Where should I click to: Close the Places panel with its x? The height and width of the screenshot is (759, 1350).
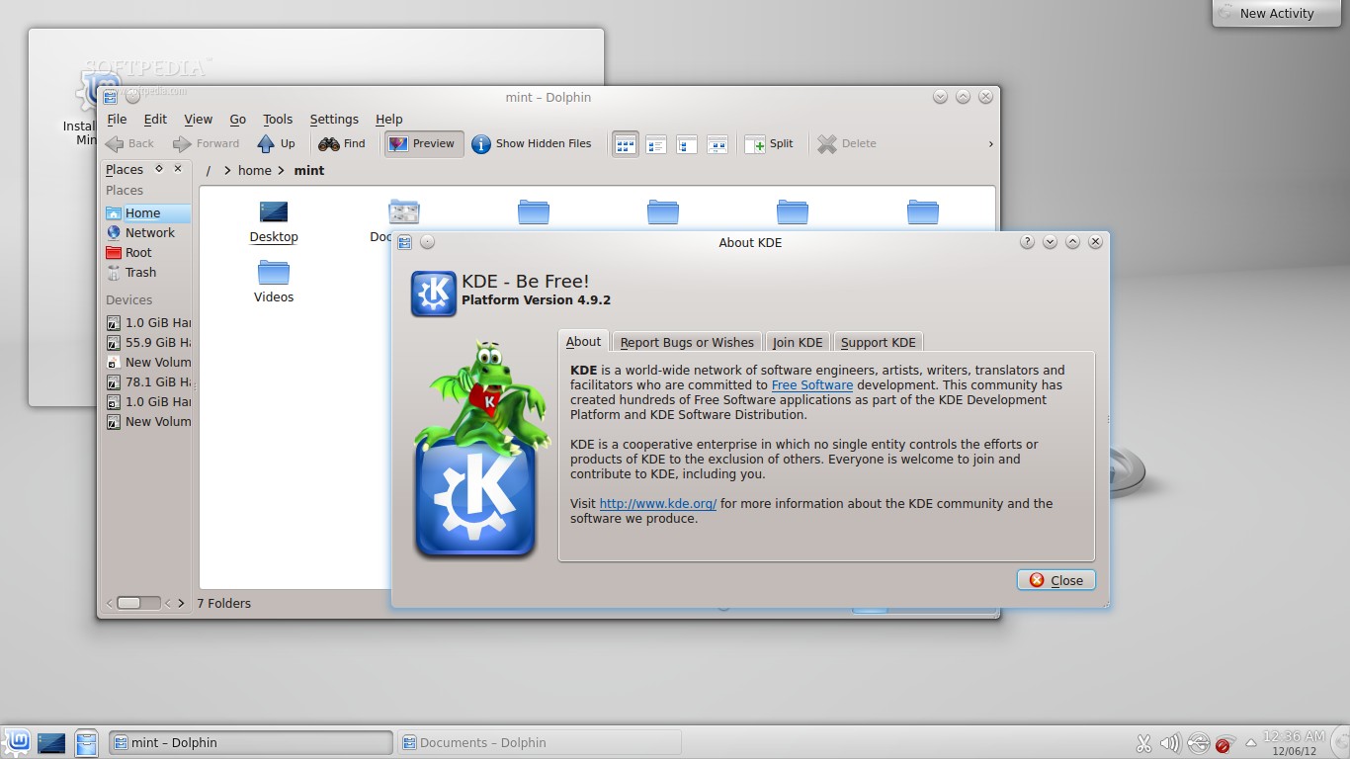click(178, 169)
